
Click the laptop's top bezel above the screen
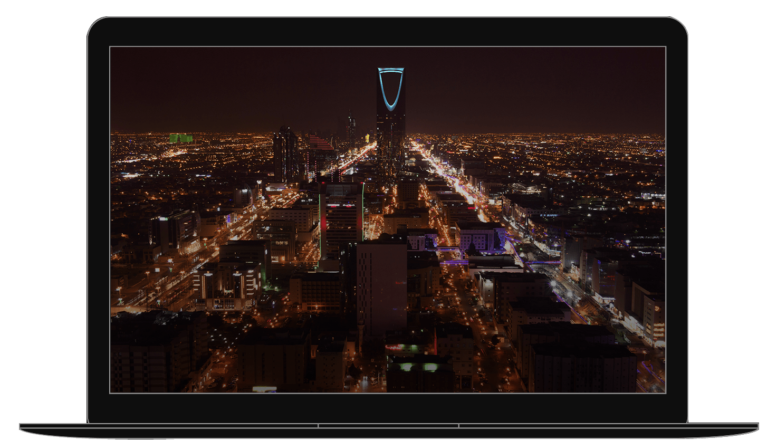pyautogui.click(x=388, y=32)
